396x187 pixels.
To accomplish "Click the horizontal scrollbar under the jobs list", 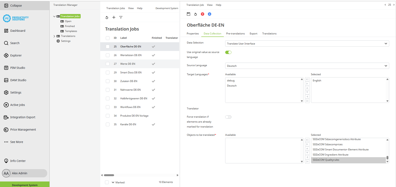I will pyautogui.click(x=109, y=175).
